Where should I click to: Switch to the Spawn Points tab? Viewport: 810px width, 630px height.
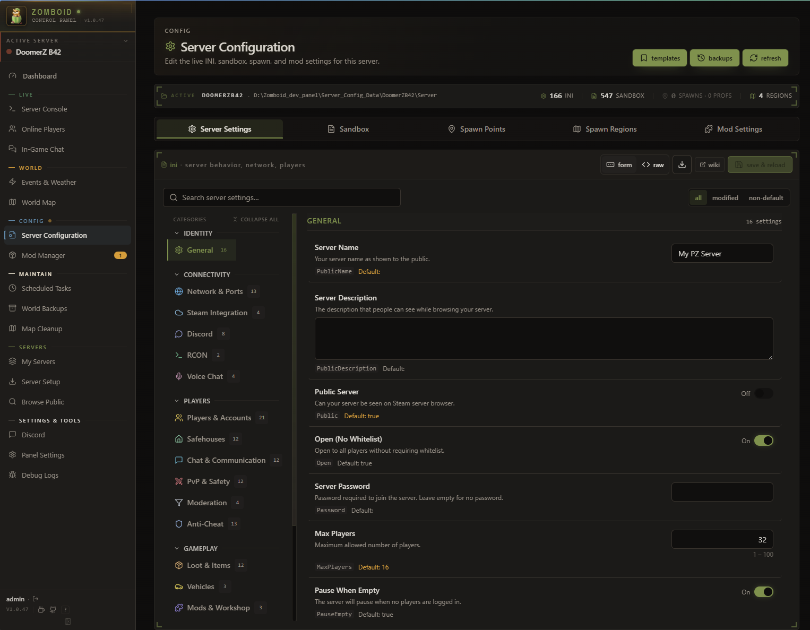(x=477, y=129)
